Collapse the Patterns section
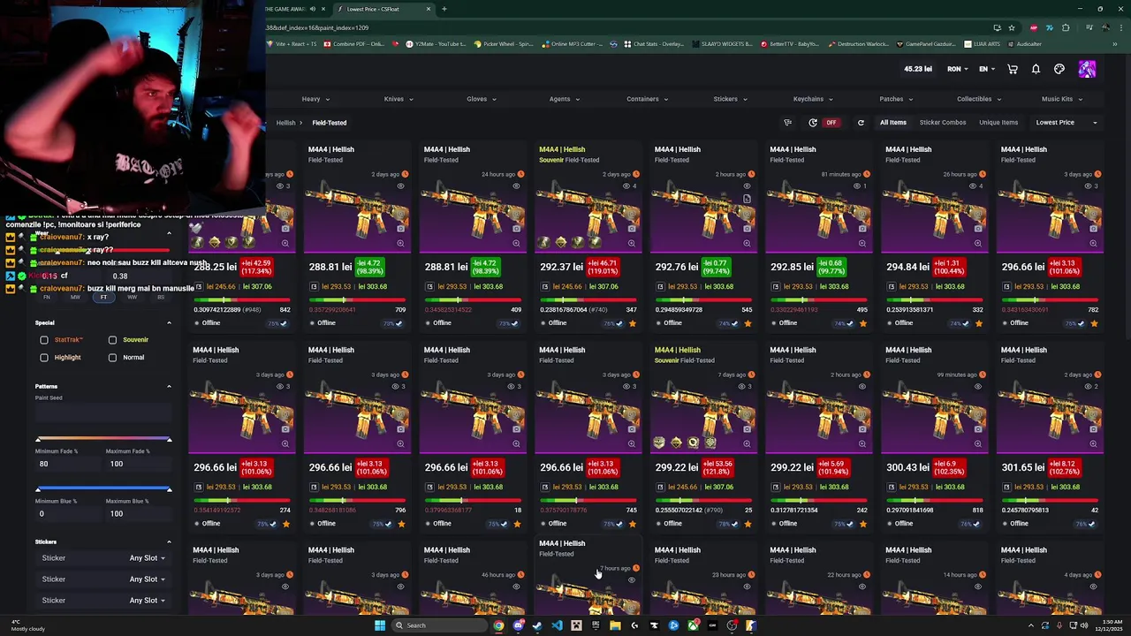 (x=169, y=387)
